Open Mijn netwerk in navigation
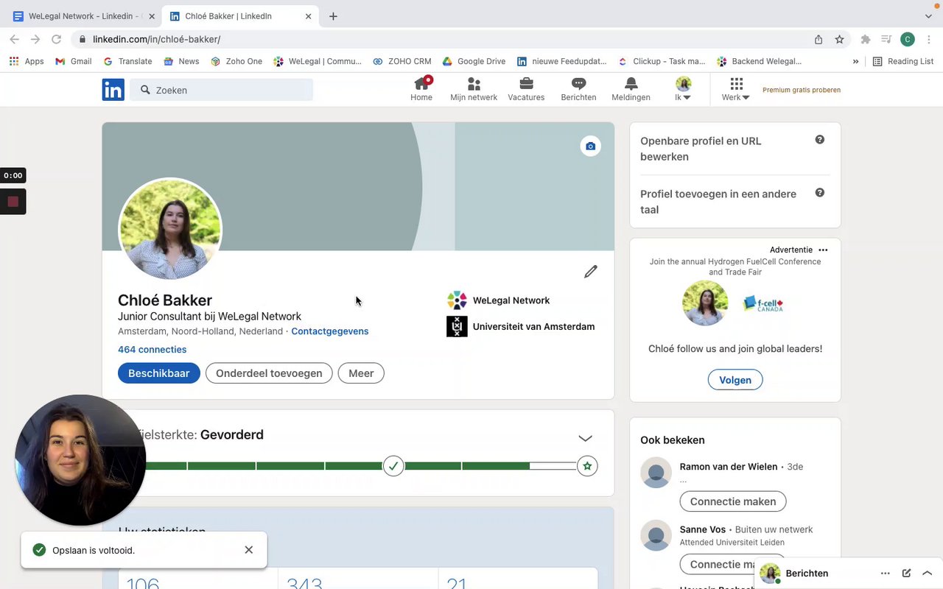This screenshot has height=589, width=943. 474,89
